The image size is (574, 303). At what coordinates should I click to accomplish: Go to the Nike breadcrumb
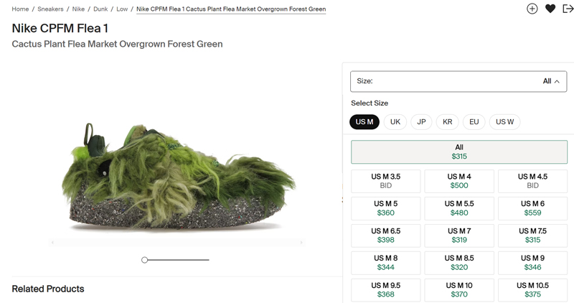[x=78, y=9]
